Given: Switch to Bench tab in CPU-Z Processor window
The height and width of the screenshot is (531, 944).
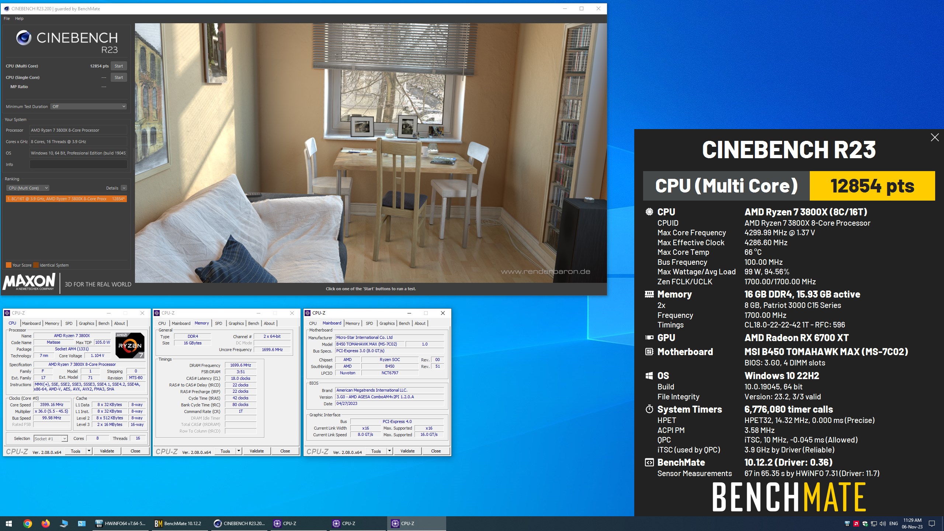Looking at the screenshot, I should coord(104,323).
